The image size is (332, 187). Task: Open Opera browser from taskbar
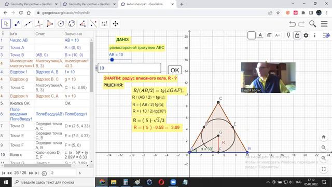coord(161,182)
